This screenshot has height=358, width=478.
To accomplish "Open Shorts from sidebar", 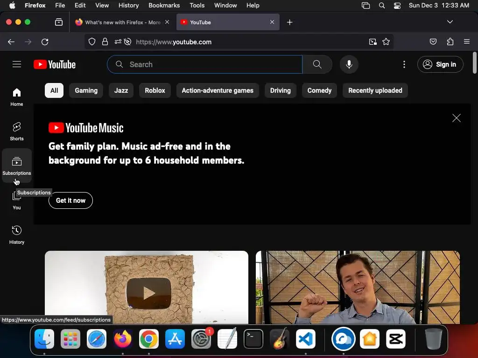I will 17,131.
